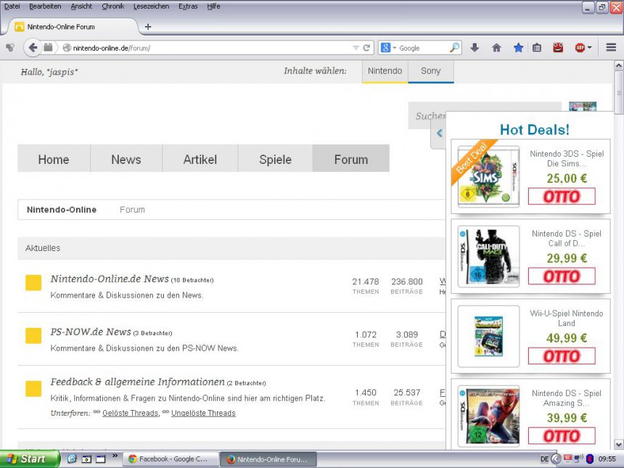The image size is (624, 468).
Task: Open the Firefox hamburger menu
Action: click(x=611, y=48)
